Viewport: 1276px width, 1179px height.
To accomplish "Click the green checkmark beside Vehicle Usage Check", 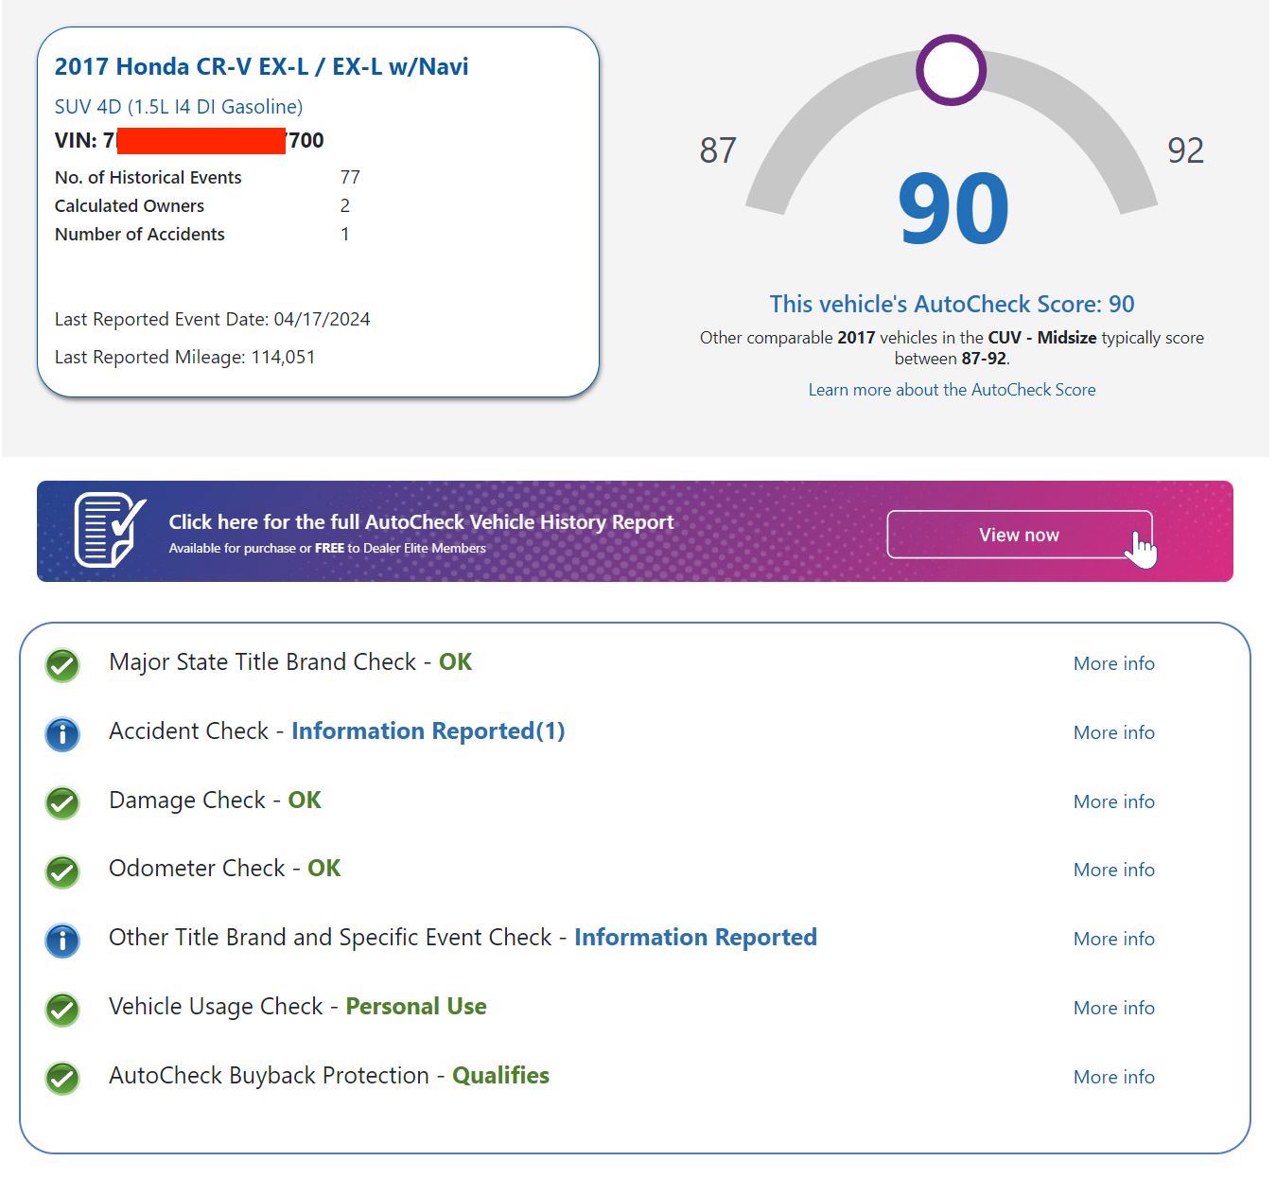I will click(x=62, y=1009).
